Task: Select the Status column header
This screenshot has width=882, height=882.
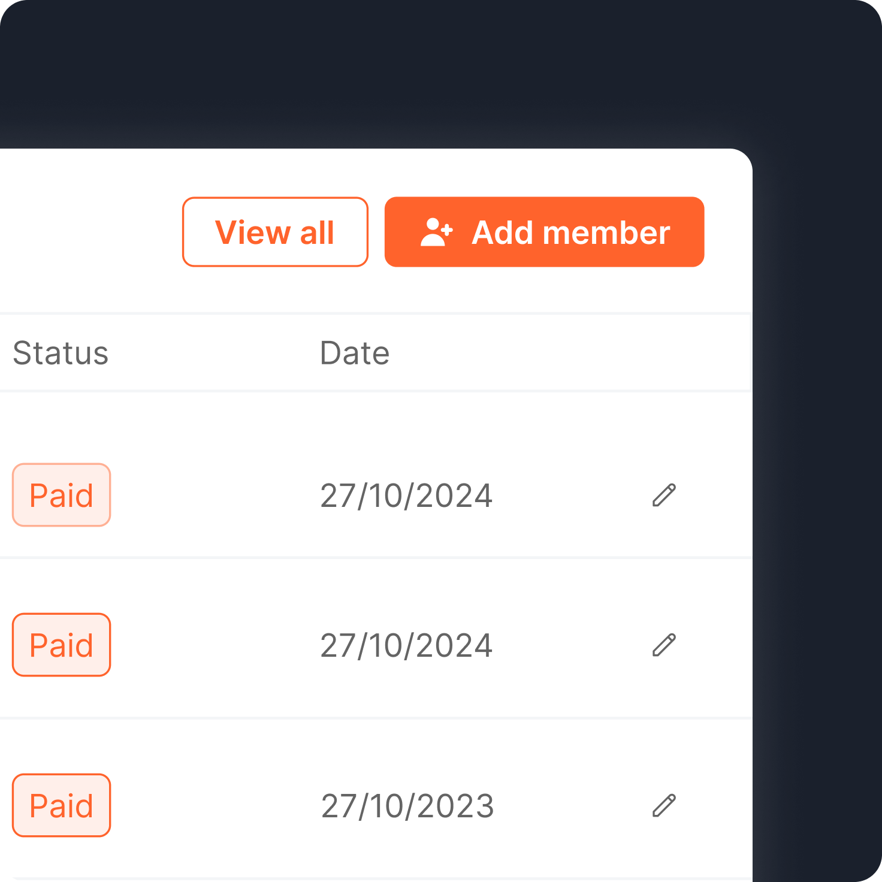Action: [x=61, y=353]
